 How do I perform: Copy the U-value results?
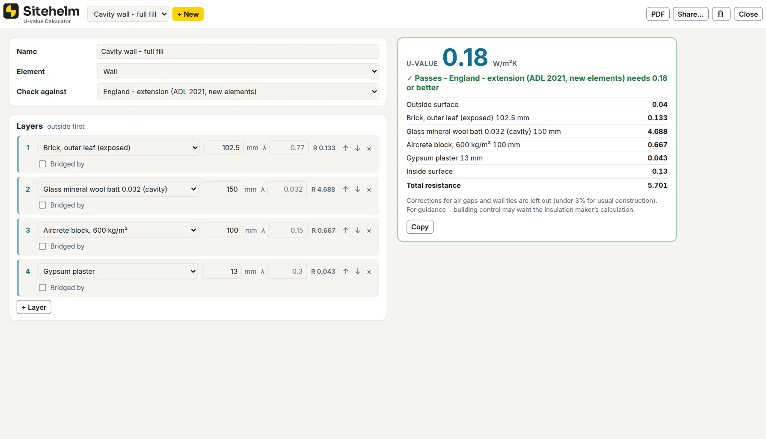click(420, 227)
